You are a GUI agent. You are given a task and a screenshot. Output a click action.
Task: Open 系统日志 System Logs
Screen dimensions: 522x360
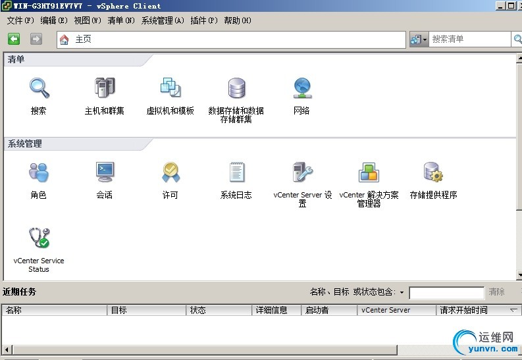click(236, 180)
